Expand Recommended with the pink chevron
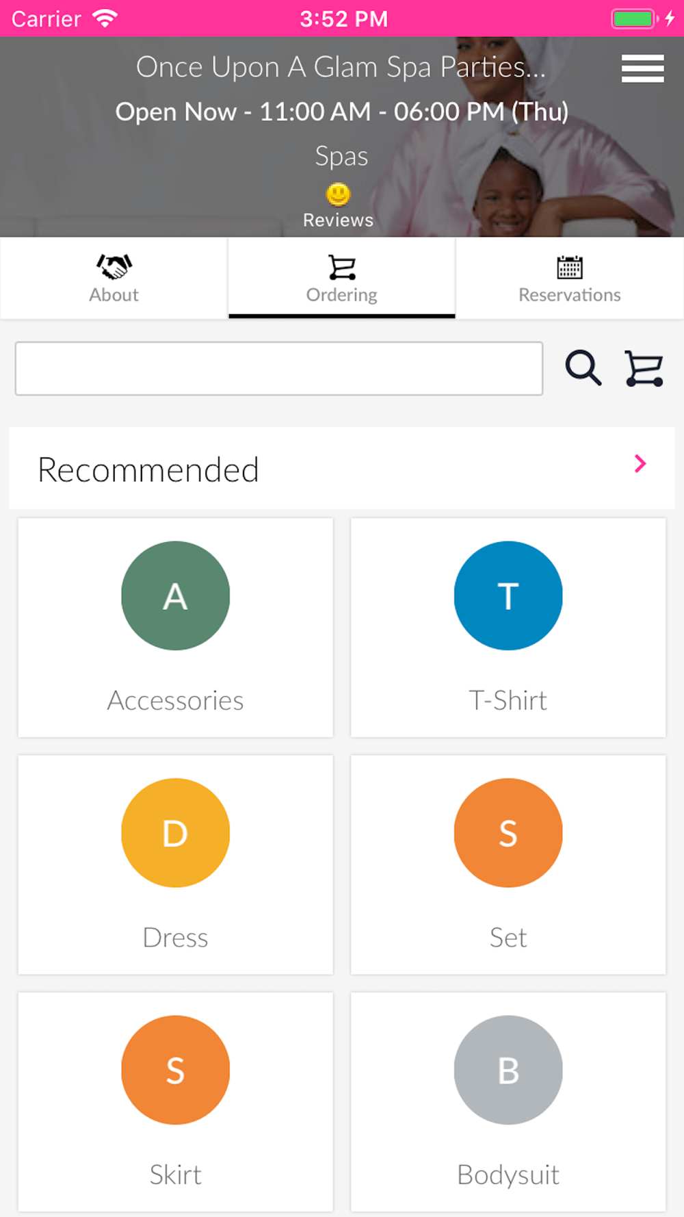The height and width of the screenshot is (1217, 684). click(x=640, y=463)
